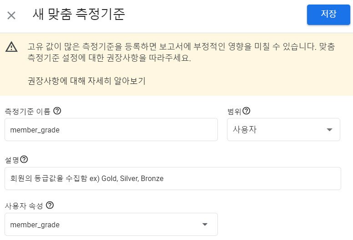The height and width of the screenshot is (240, 353).
Task: Click the 저장 button
Action: [328, 14]
